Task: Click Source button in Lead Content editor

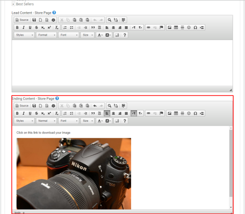Action: point(22,20)
